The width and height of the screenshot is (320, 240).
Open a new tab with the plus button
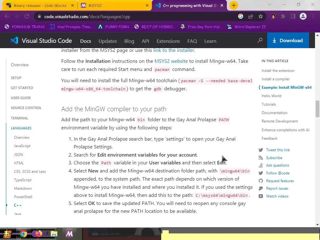point(234,5)
